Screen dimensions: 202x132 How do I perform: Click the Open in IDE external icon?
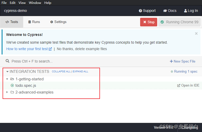coord(179,86)
